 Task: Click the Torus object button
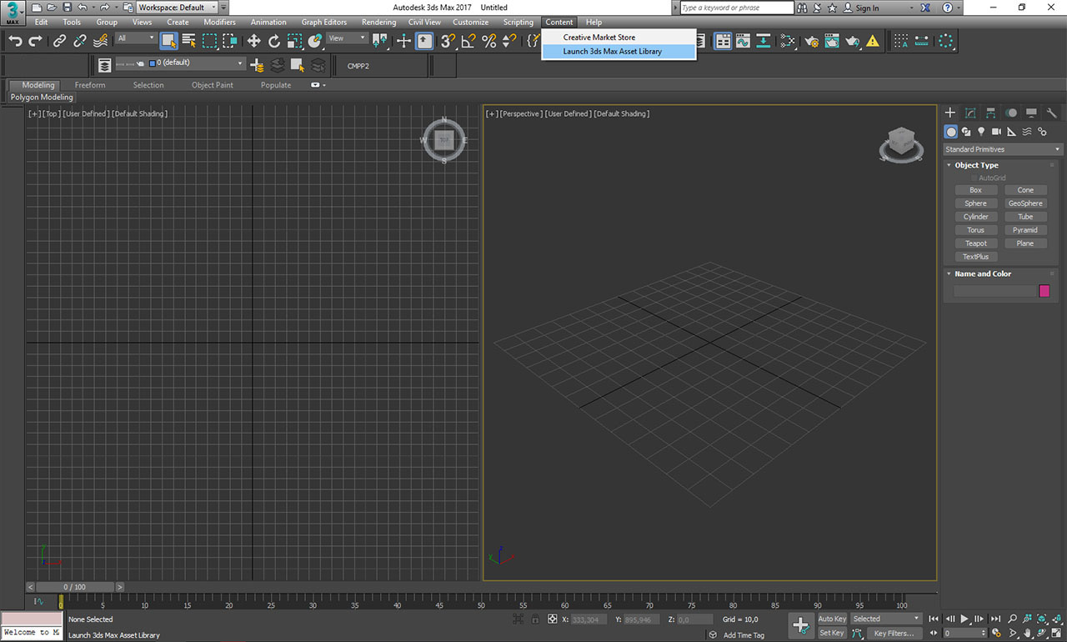pyautogui.click(x=975, y=230)
